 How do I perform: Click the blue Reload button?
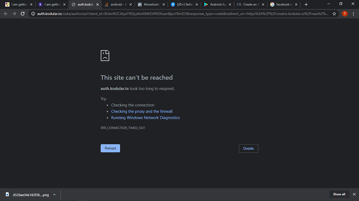coord(110,148)
